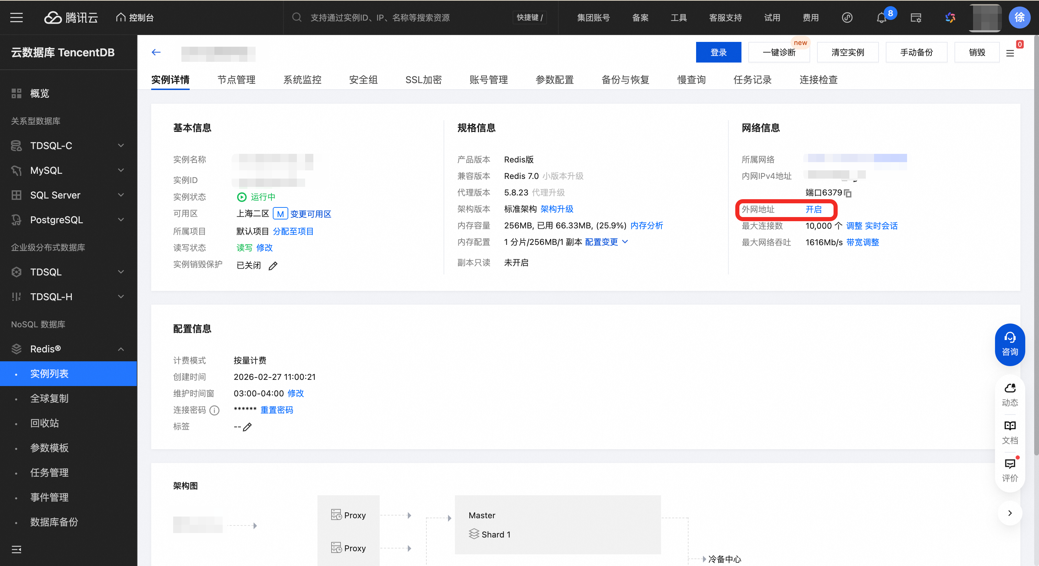1039x566 pixels.
Task: Edit the instance destroy protection setting
Action: 273,266
